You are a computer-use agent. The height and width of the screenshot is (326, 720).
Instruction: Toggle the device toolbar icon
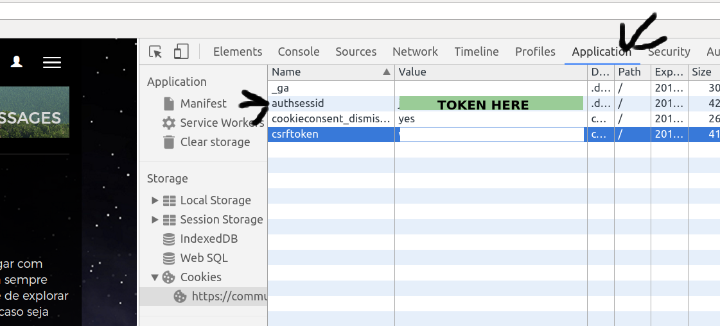[x=181, y=52]
